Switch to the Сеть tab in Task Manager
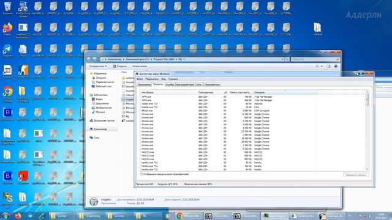The height and width of the screenshot is (220, 392). [199, 84]
